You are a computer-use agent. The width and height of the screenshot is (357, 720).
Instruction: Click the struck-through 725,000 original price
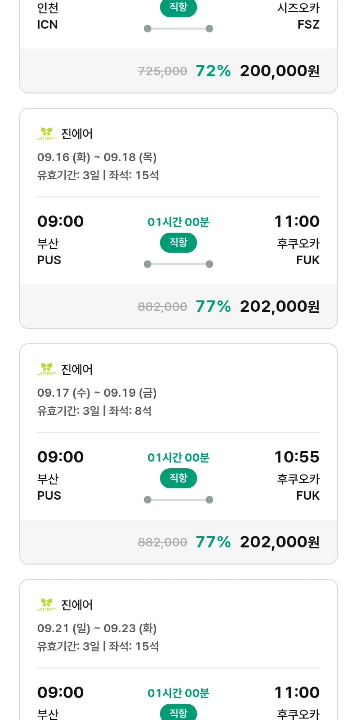click(x=162, y=72)
